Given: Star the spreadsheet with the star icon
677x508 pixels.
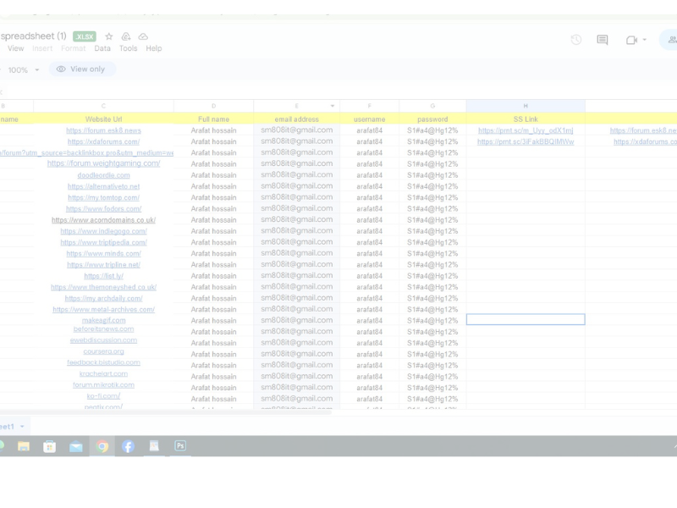Looking at the screenshot, I should 108,37.
